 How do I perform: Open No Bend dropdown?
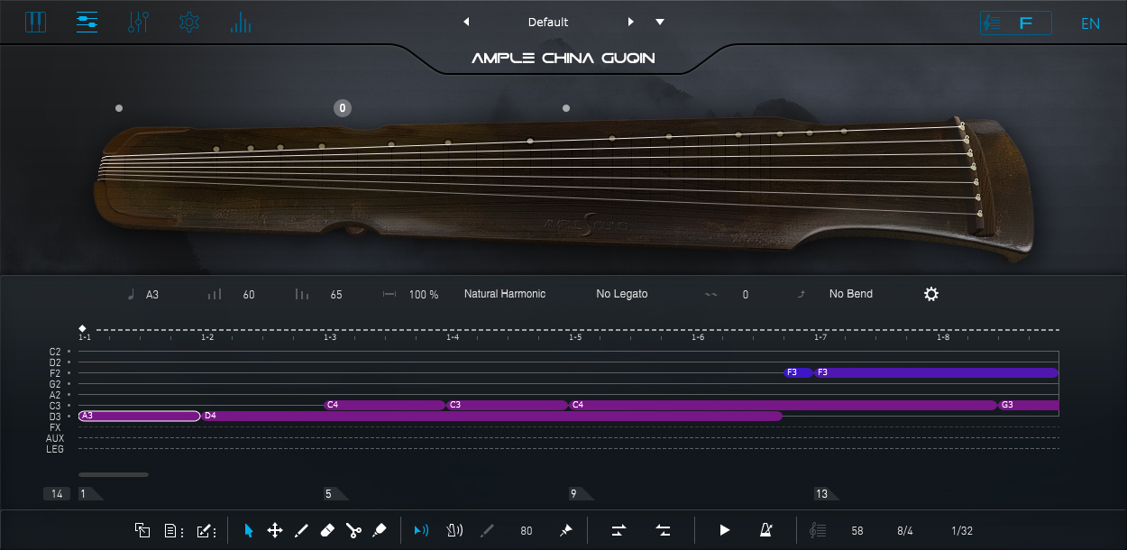pos(851,294)
